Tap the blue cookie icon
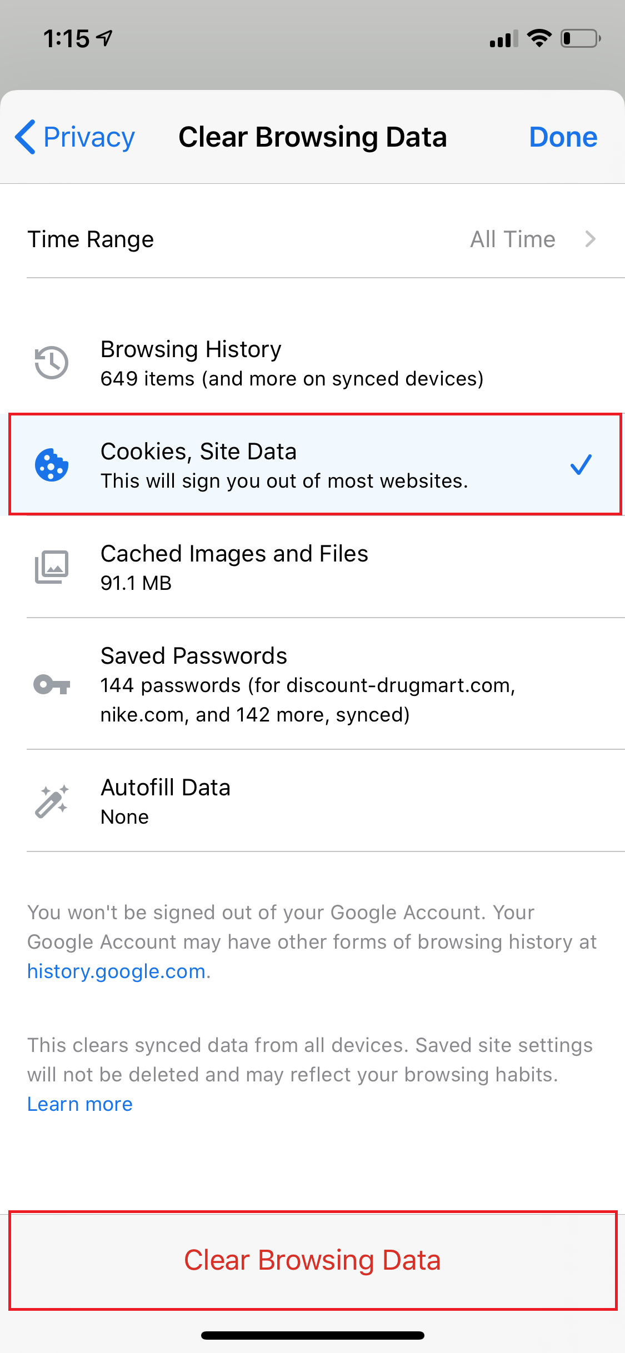The height and width of the screenshot is (1353, 625). click(51, 465)
